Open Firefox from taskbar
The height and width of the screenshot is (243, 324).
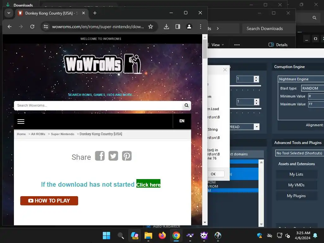click(162, 235)
